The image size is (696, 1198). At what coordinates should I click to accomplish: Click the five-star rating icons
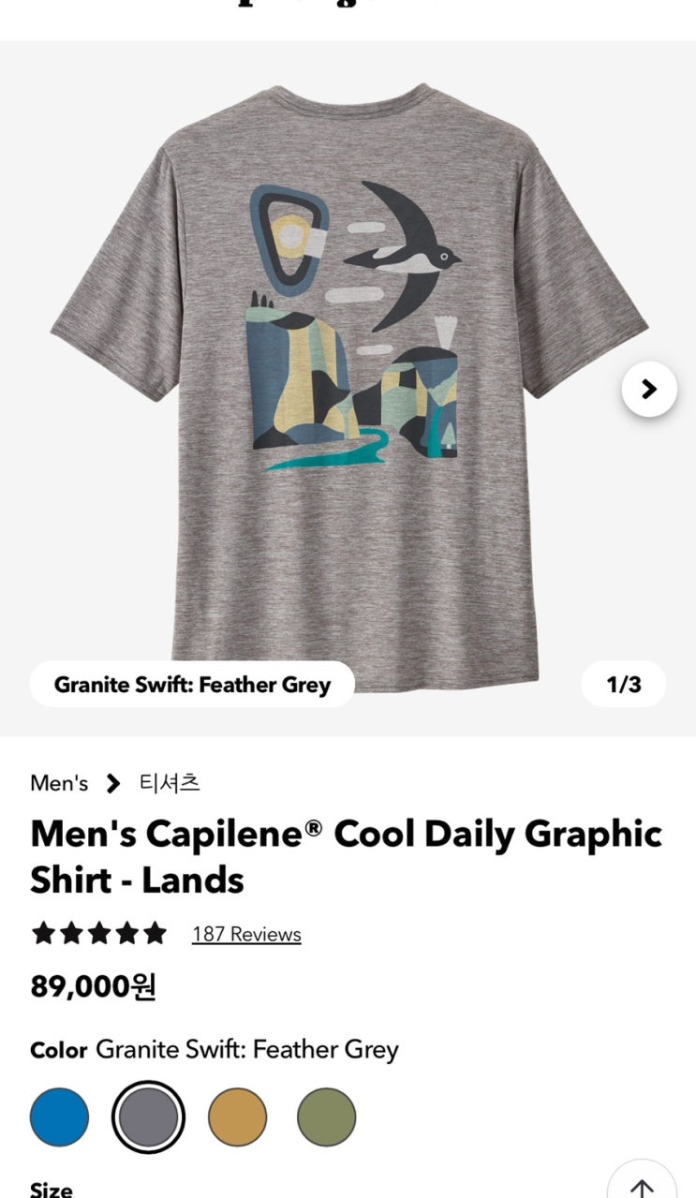pos(98,934)
